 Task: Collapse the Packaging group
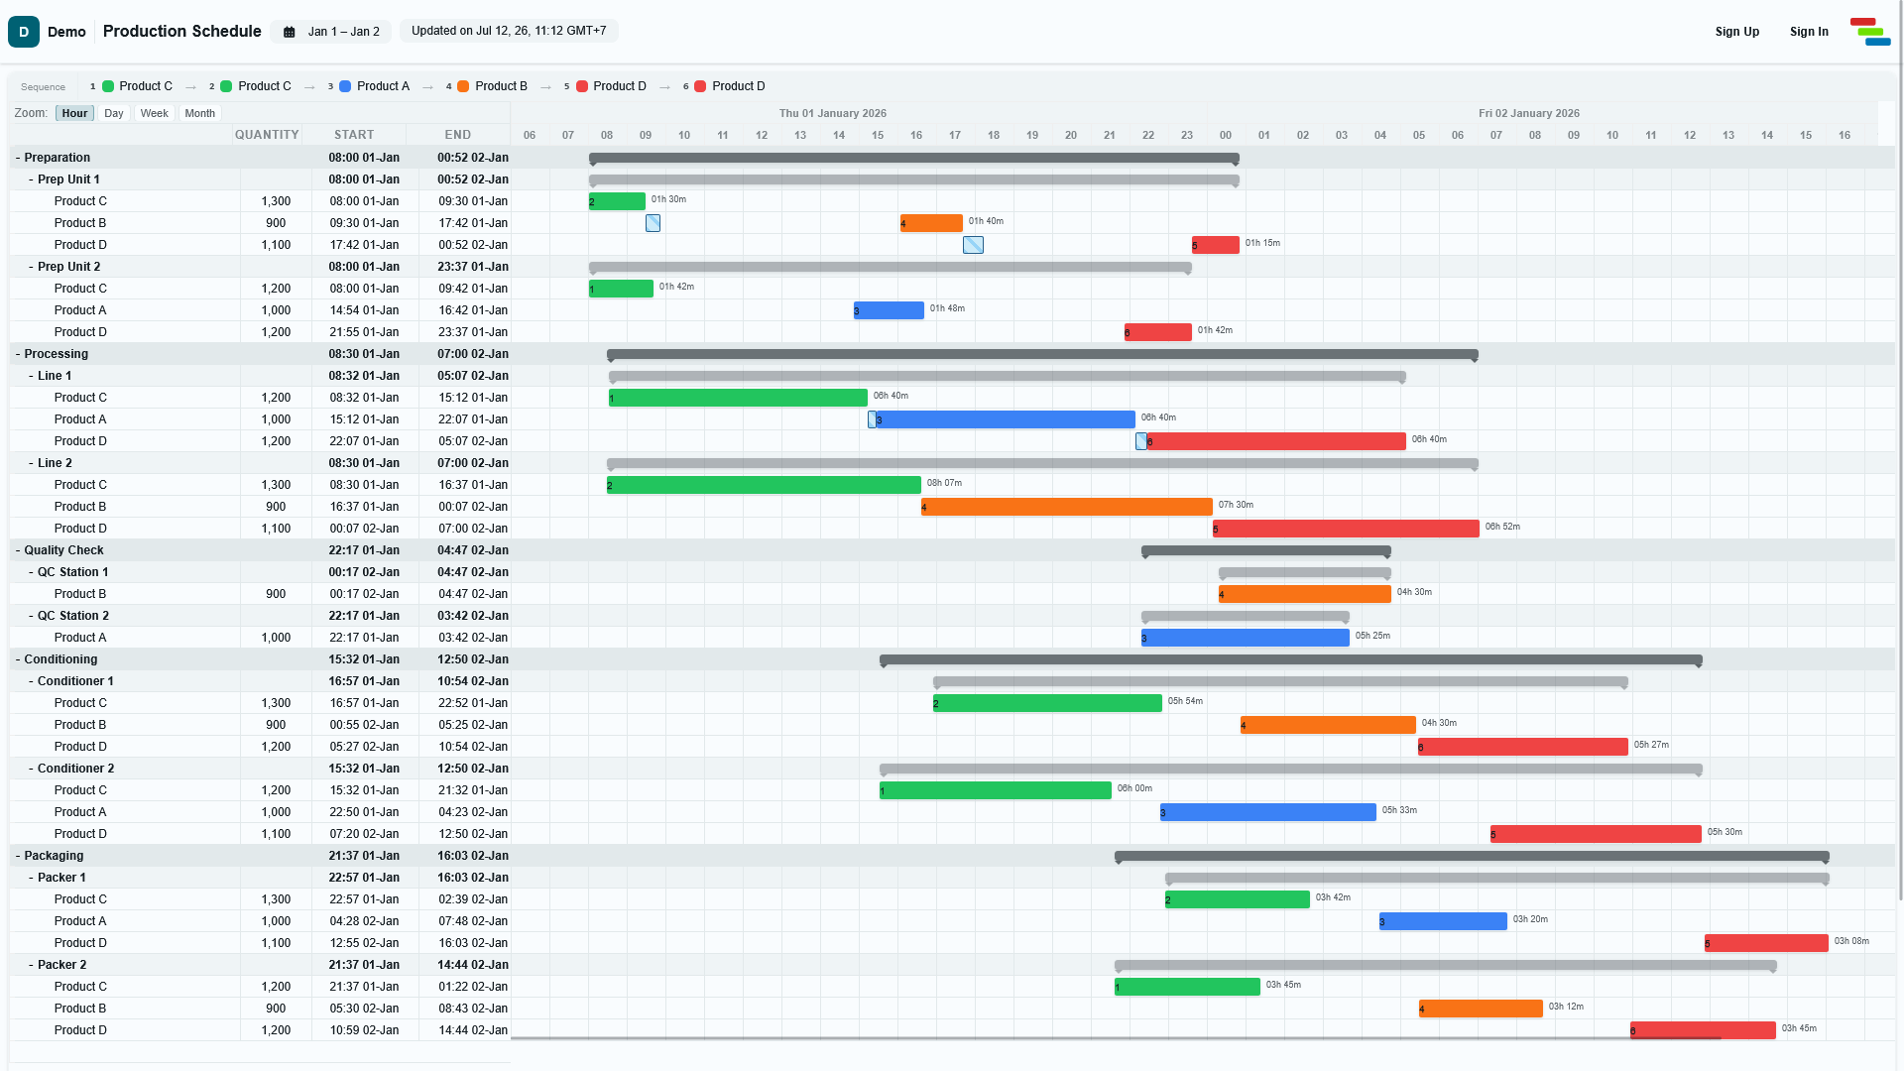[18, 856]
